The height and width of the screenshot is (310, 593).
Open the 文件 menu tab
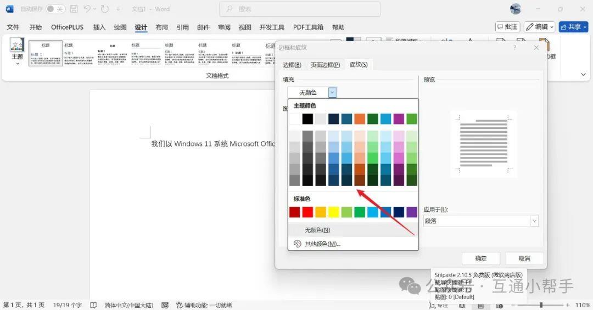coord(13,27)
